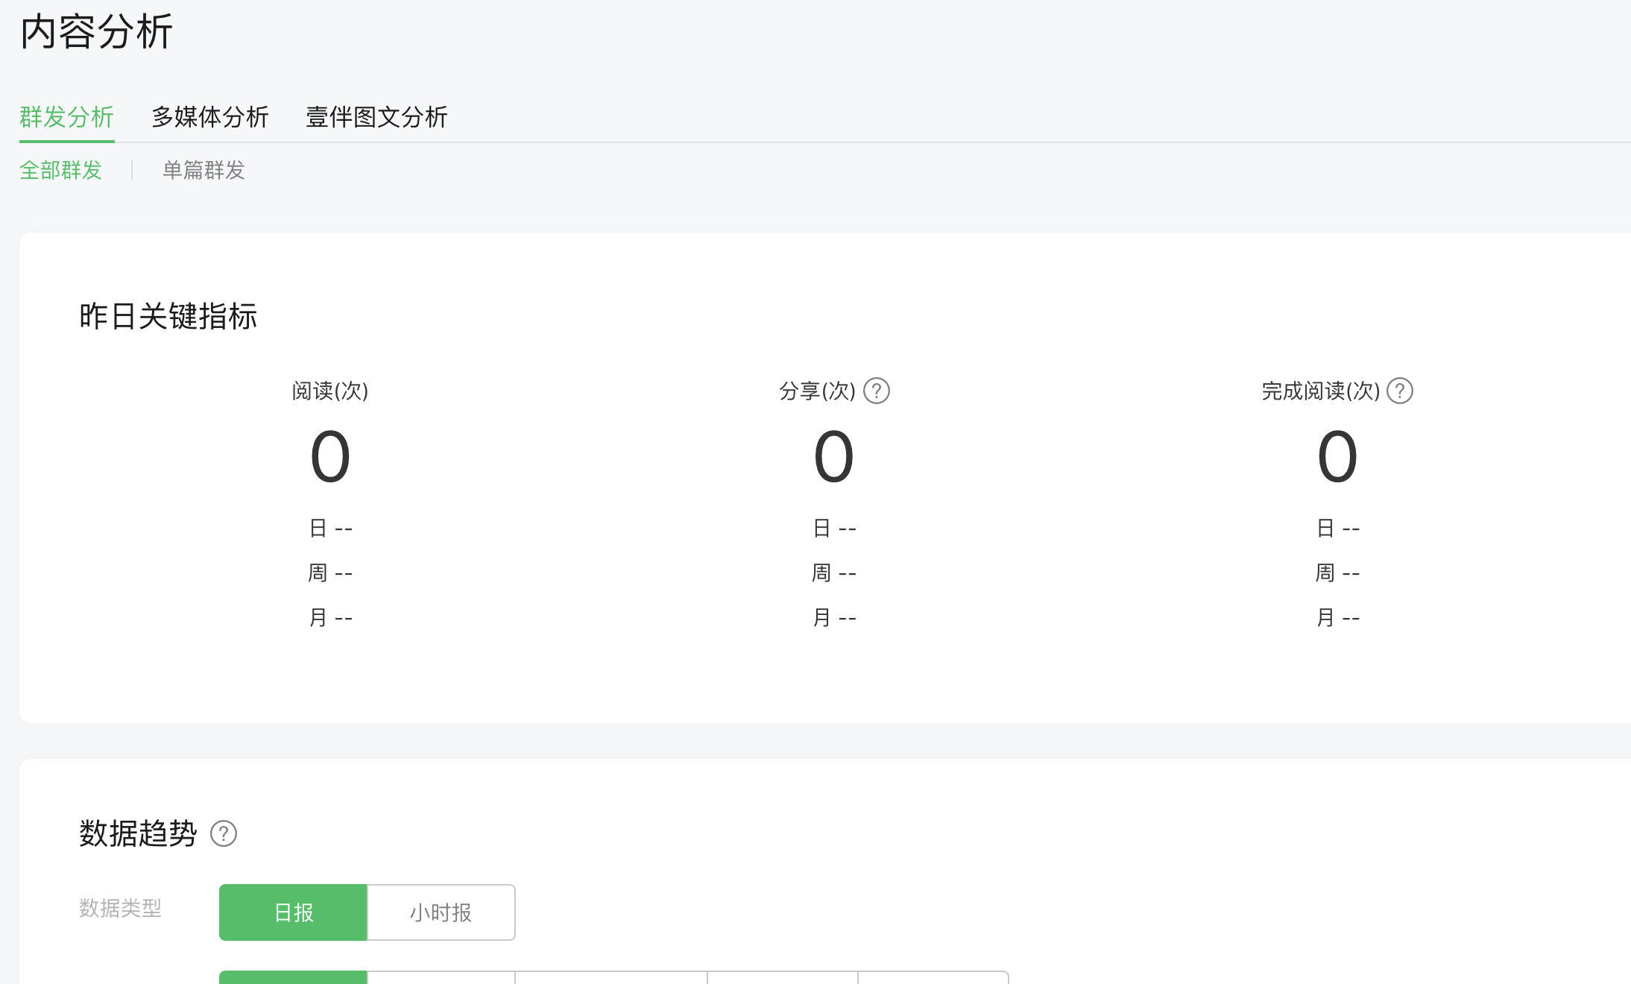Click the 日 -- row under 阅读(次)
Image resolution: width=1631 pixels, height=984 pixels.
[330, 528]
